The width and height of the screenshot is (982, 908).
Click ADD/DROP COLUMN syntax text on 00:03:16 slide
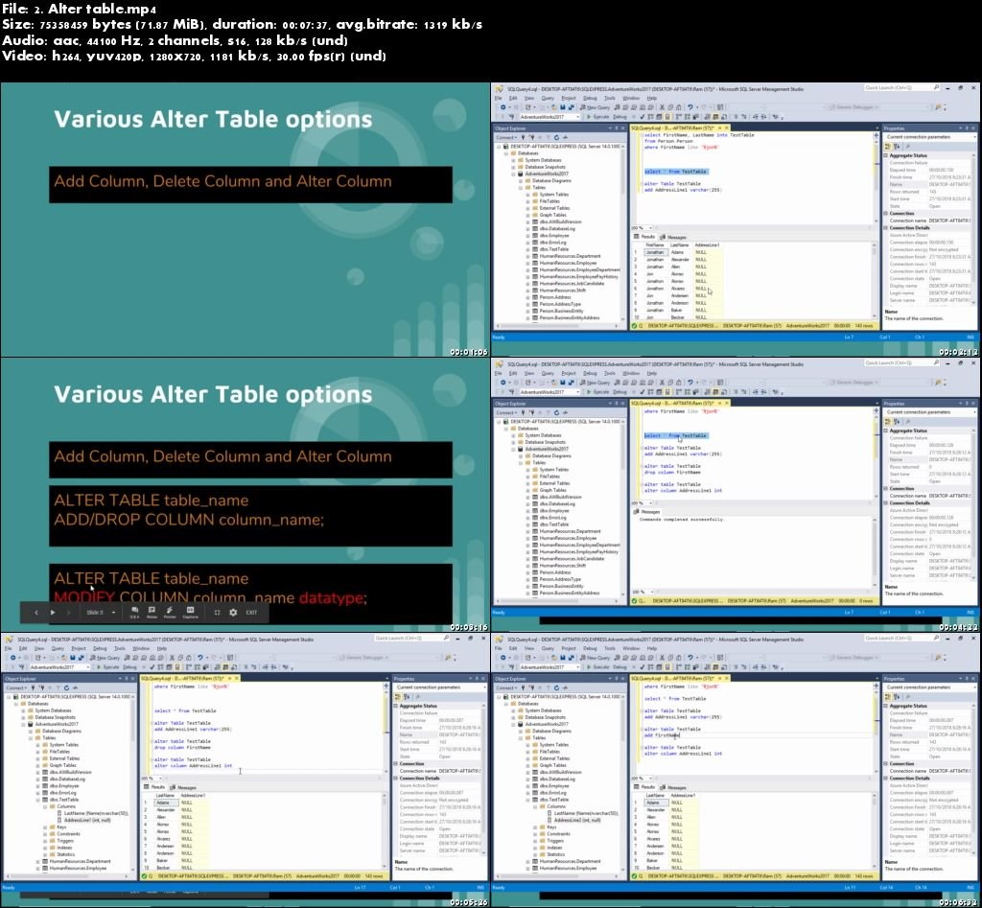click(189, 520)
